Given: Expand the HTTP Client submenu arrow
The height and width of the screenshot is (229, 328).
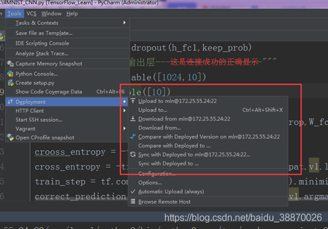Looking at the screenshot, I should click(x=125, y=111).
